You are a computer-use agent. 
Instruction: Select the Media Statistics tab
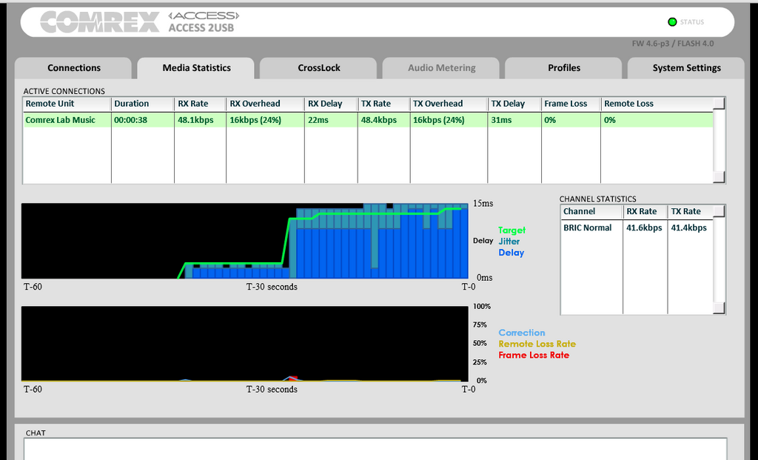coord(195,68)
